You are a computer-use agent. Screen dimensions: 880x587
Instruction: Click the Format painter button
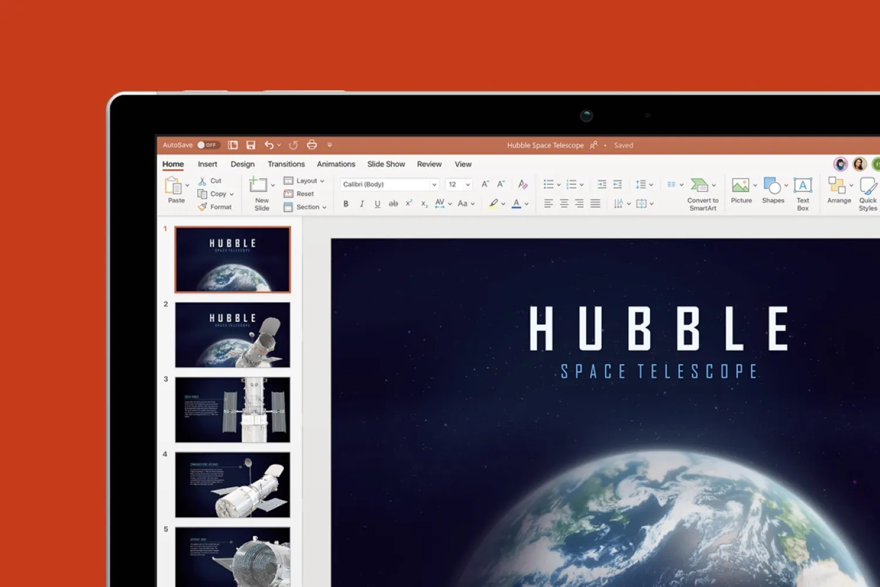[x=215, y=207]
